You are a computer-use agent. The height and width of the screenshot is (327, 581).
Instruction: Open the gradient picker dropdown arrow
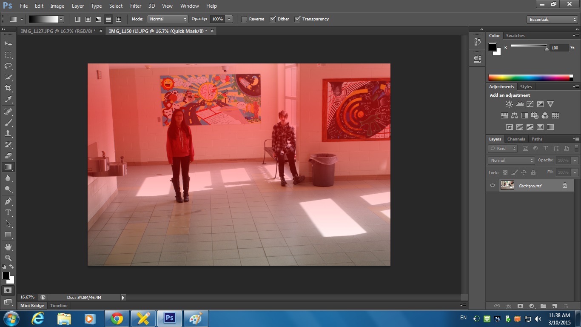click(61, 19)
